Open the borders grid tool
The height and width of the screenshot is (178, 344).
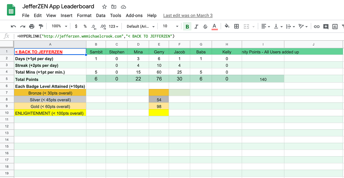236,26
